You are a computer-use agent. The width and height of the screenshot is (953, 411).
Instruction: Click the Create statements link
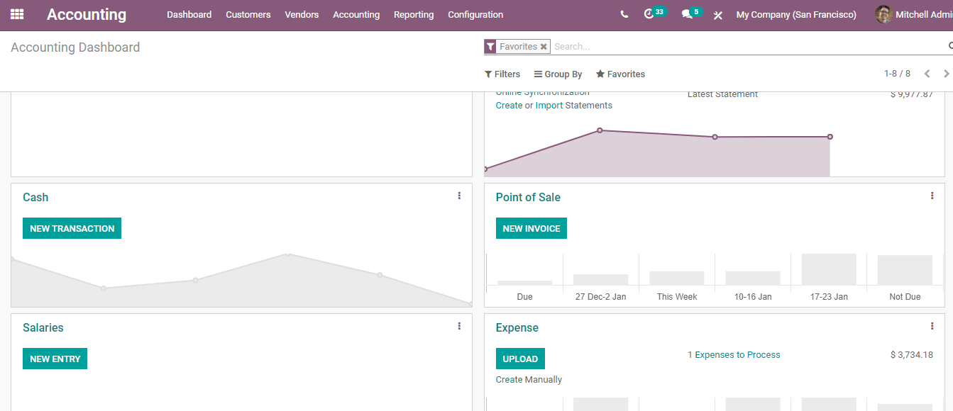tap(509, 106)
